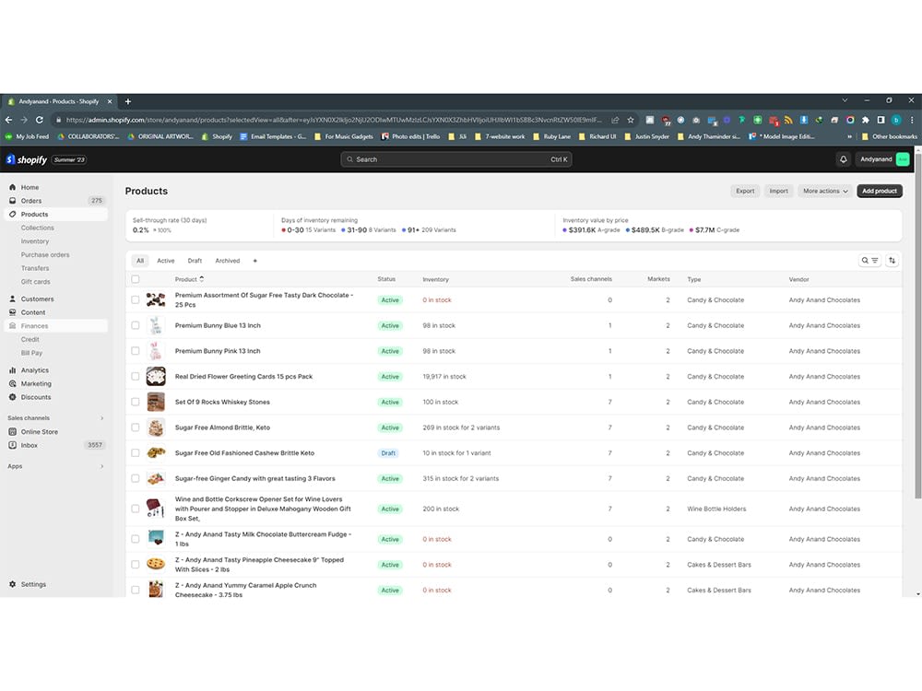Image resolution: width=922 pixels, height=691 pixels.
Task: Expand the Sales channels section
Action: click(x=101, y=417)
